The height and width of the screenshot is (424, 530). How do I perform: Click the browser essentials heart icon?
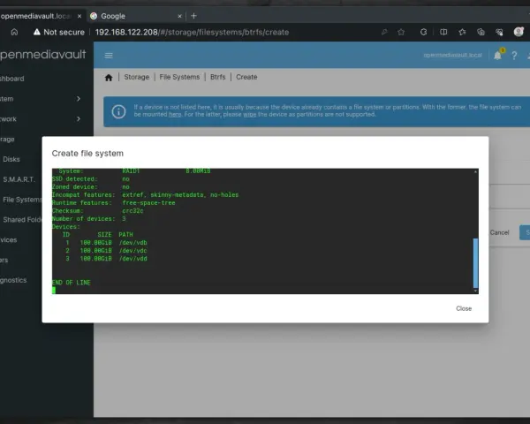499,32
